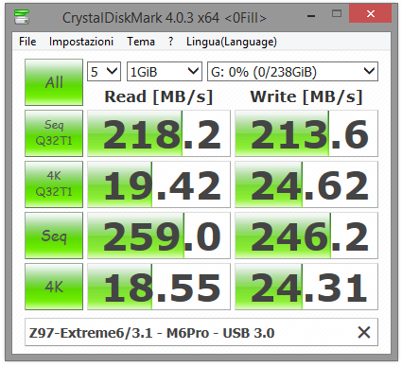402x367 pixels.
Task: Click the 4K write result 24.31
Action: (x=306, y=287)
